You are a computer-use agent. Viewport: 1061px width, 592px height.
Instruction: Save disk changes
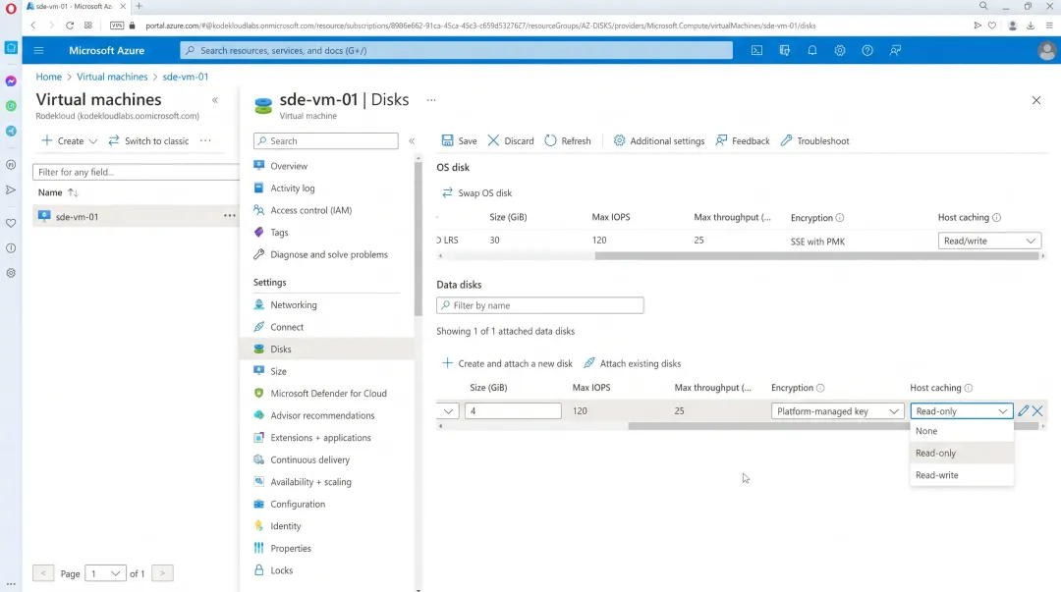[x=460, y=140]
